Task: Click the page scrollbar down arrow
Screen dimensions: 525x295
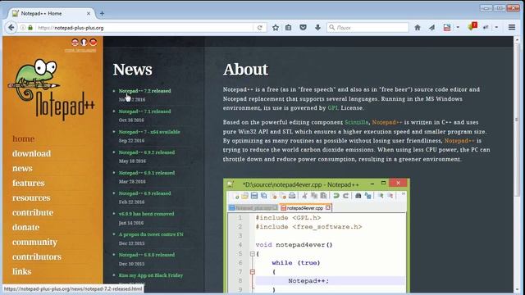Action: click(x=517, y=289)
